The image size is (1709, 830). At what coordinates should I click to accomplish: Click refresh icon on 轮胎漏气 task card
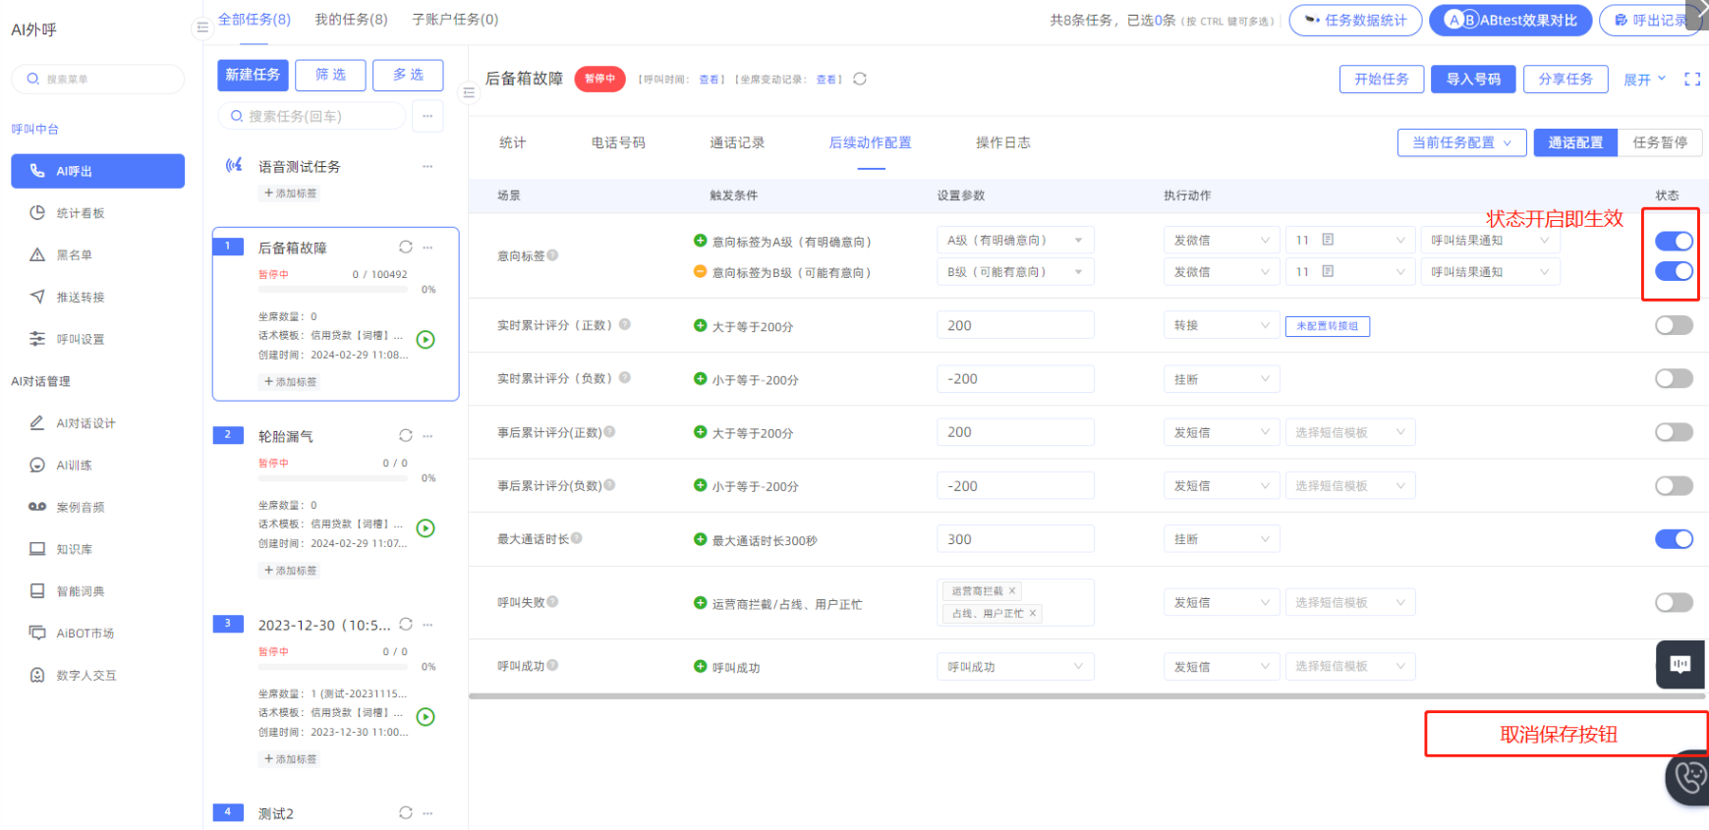(406, 435)
